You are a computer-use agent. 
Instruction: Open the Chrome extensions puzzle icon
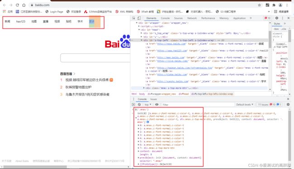click(x=274, y=5)
